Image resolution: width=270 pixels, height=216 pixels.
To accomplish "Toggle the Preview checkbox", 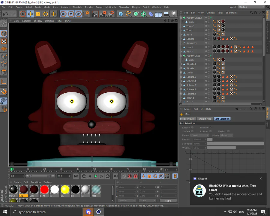I will tap(210, 127).
